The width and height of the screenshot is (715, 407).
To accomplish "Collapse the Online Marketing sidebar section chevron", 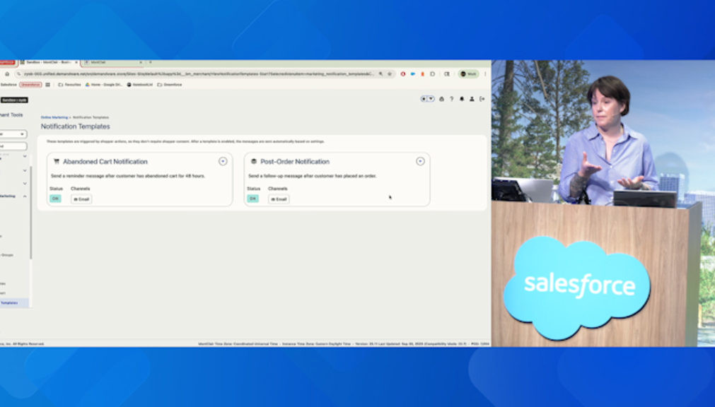I will coord(25,196).
